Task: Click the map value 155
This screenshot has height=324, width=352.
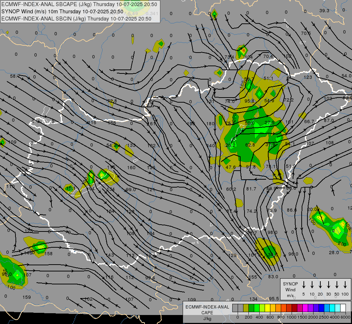Action: (253, 277)
